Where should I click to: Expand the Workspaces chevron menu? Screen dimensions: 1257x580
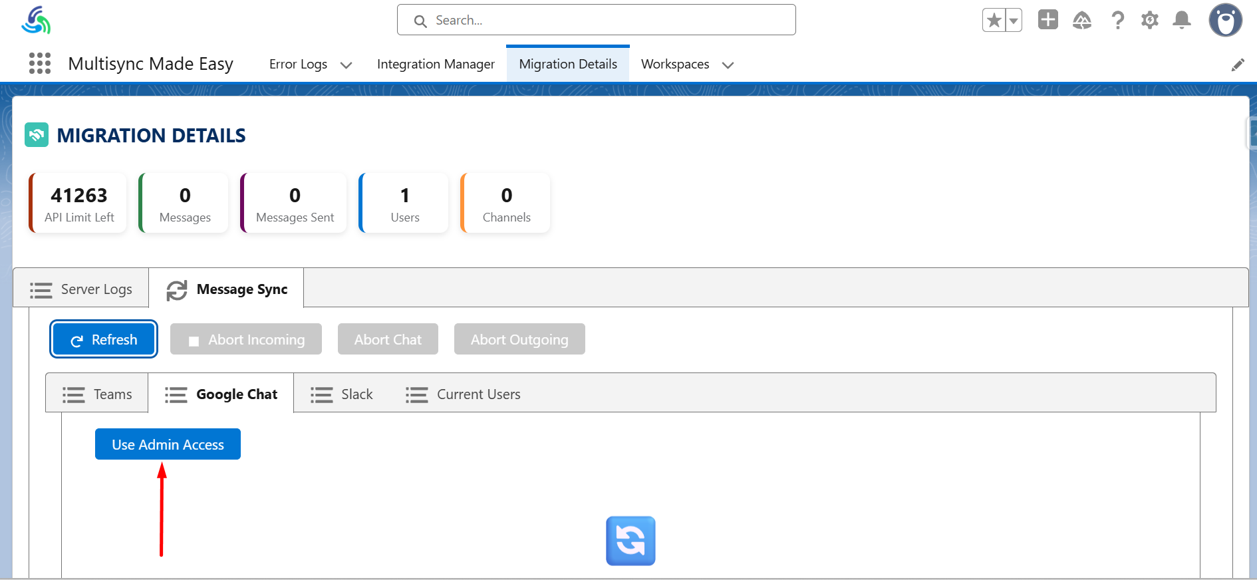728,65
